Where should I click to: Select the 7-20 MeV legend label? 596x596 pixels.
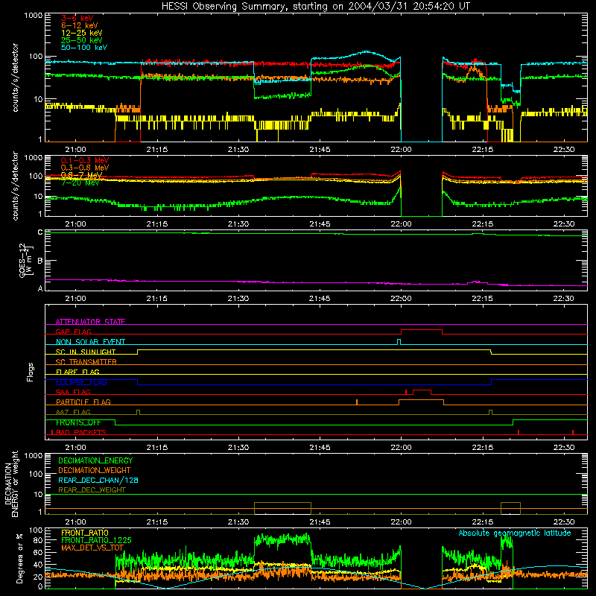pos(80,183)
